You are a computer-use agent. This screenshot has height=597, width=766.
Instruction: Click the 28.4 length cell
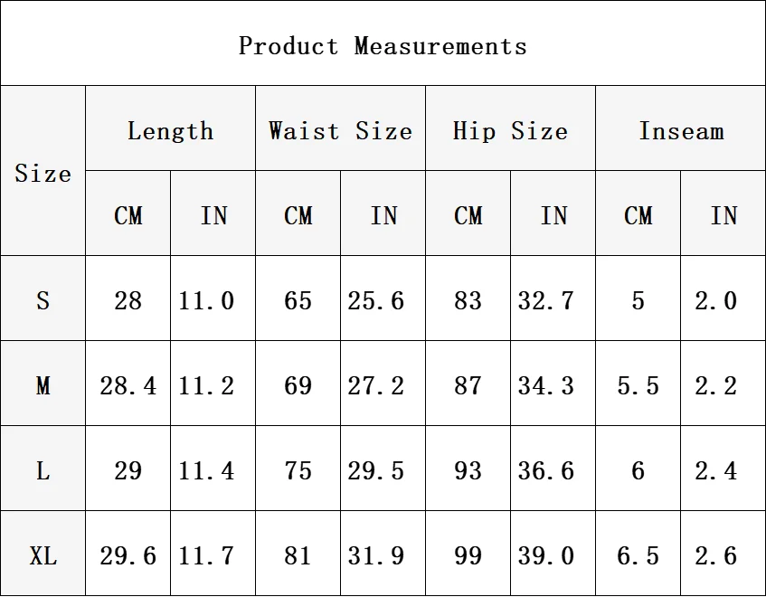tap(128, 383)
